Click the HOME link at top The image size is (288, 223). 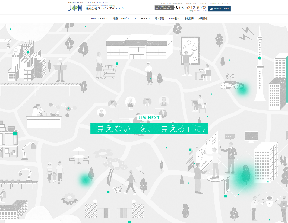[163, 4]
